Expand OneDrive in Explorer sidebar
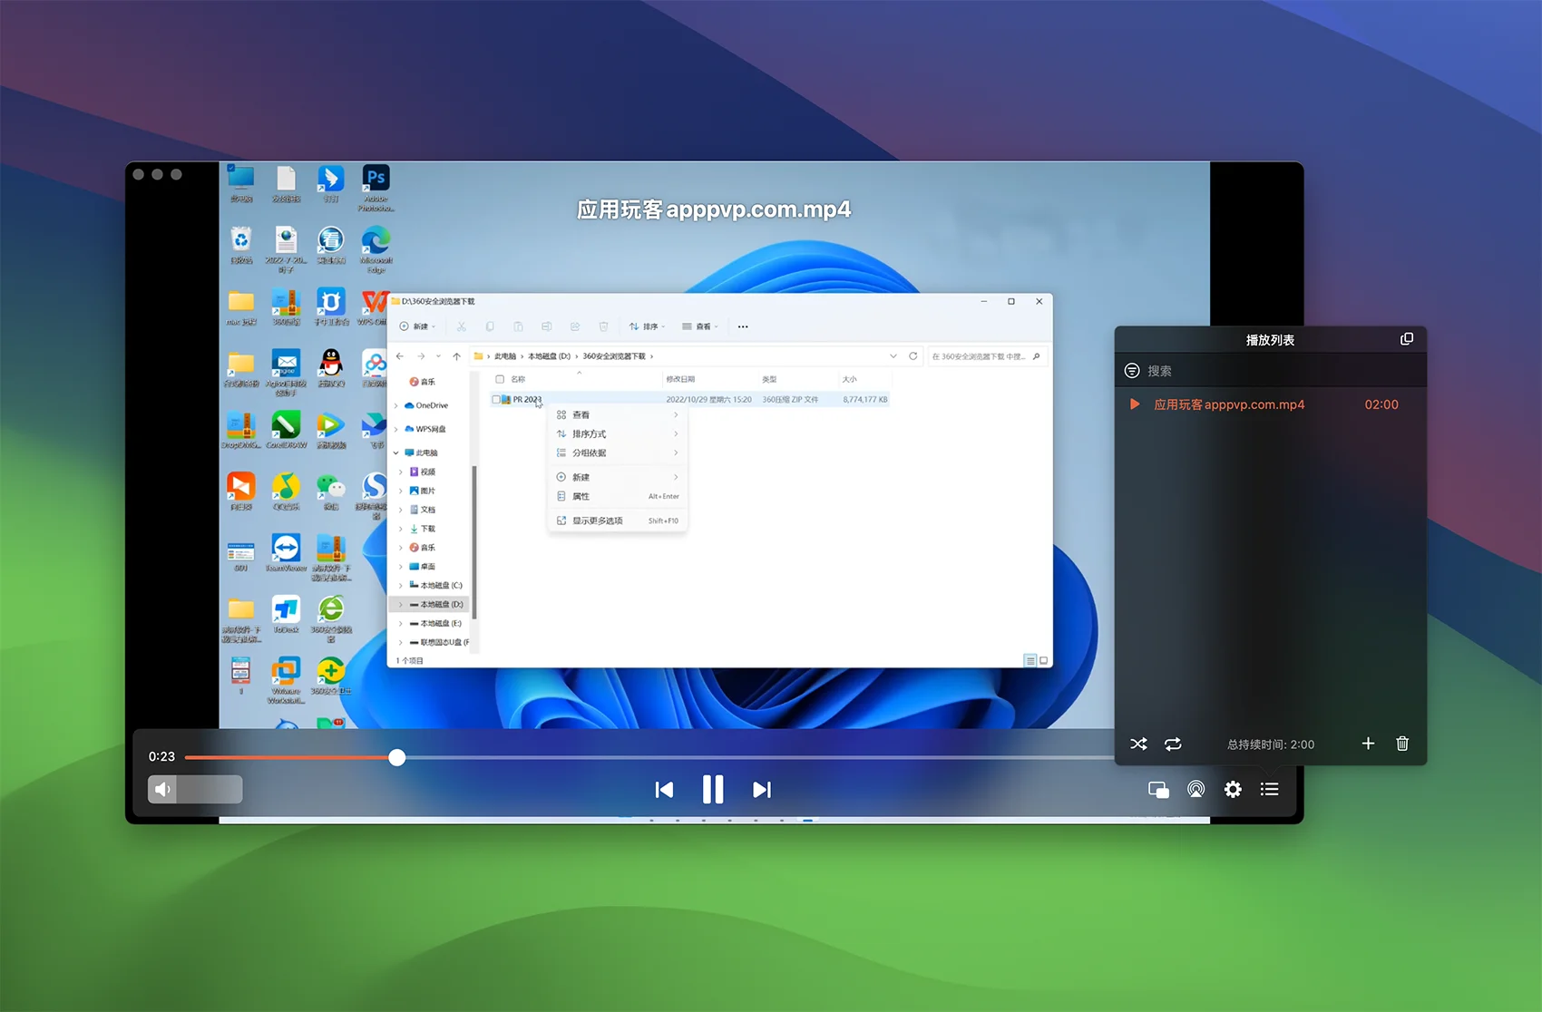This screenshot has height=1012, width=1542. [x=396, y=405]
